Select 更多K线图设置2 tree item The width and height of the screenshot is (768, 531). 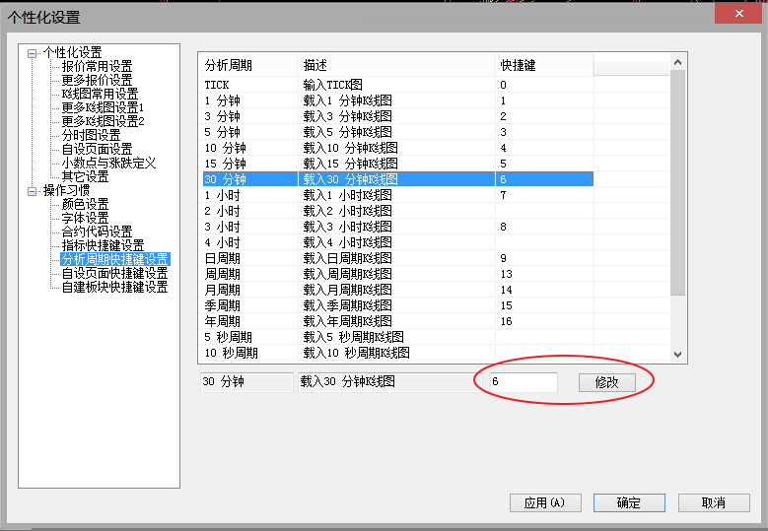tap(103, 121)
